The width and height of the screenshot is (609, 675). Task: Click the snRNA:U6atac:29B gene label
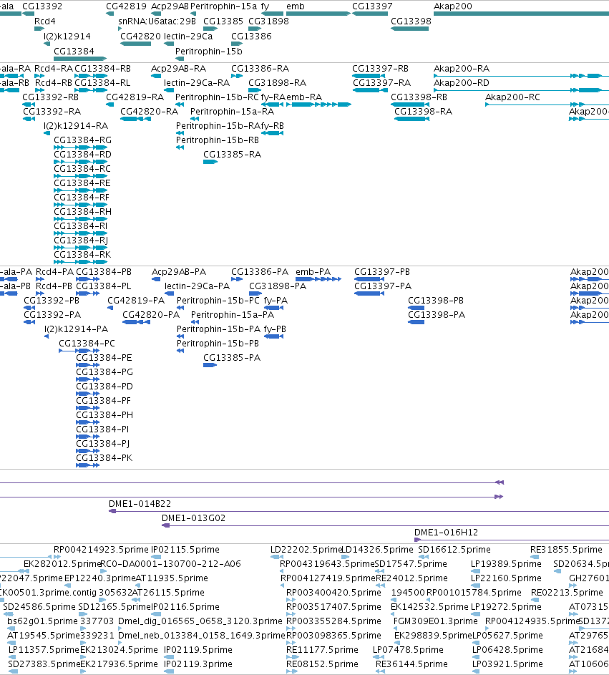(x=157, y=21)
